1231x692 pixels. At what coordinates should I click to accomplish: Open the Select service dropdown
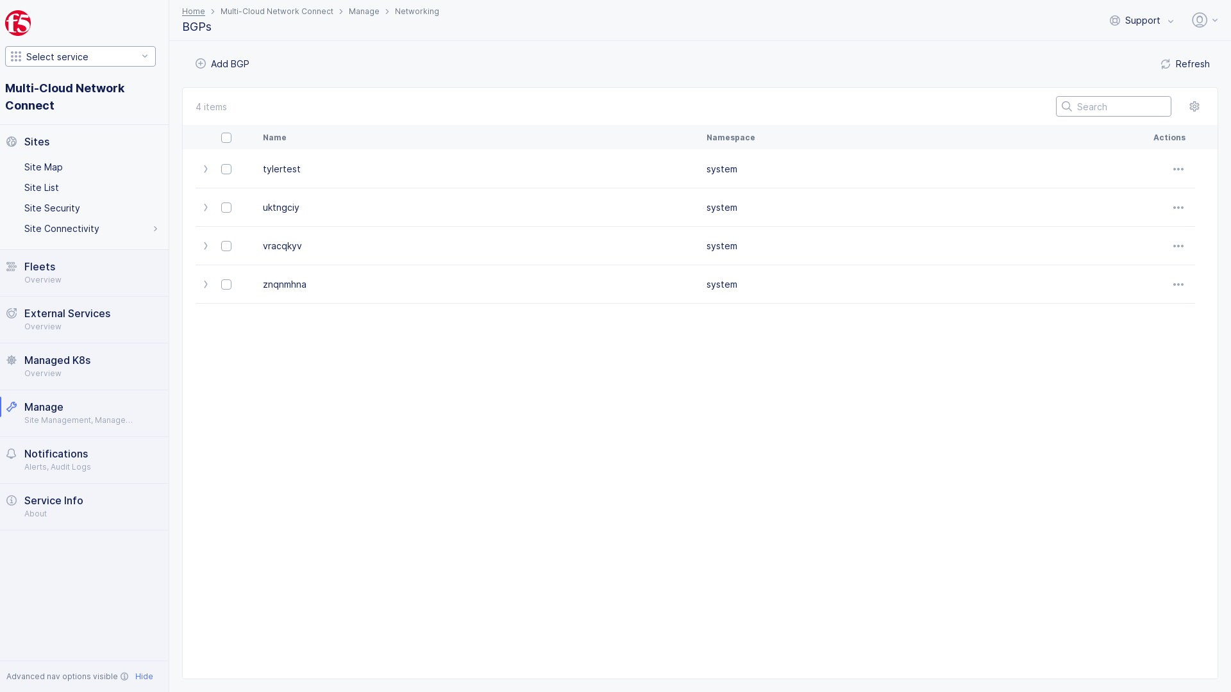pos(80,56)
